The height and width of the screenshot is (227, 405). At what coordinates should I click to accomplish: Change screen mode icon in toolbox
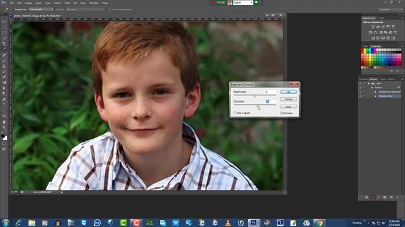tap(4, 149)
